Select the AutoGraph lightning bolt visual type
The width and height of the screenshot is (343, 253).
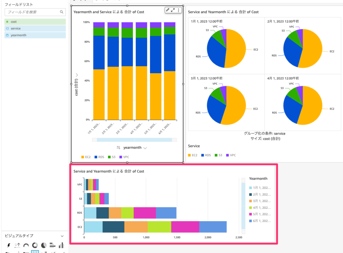(9, 246)
